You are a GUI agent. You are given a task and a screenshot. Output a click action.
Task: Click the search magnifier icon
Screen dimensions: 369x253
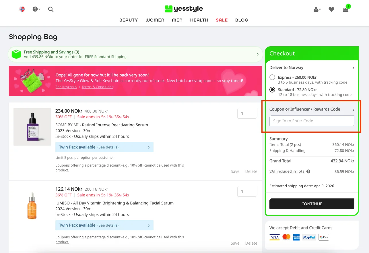point(51,9)
